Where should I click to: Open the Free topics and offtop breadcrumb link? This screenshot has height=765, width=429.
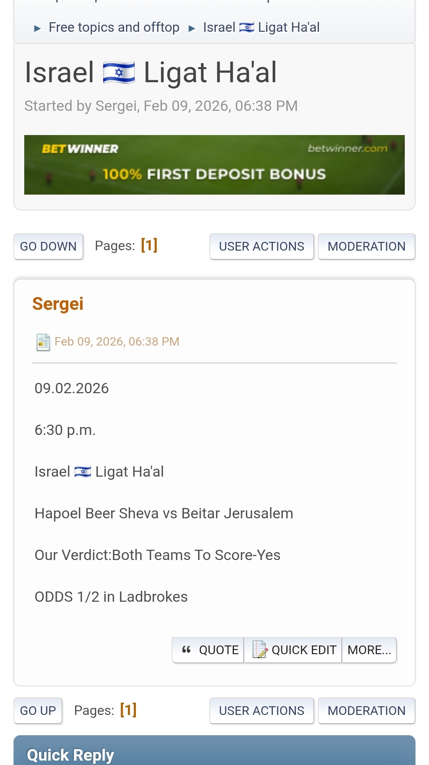(x=114, y=27)
